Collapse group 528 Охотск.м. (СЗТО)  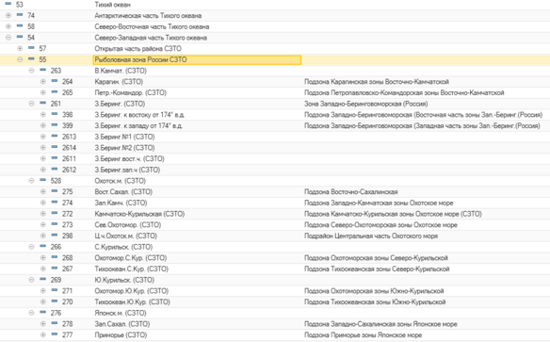coord(32,181)
